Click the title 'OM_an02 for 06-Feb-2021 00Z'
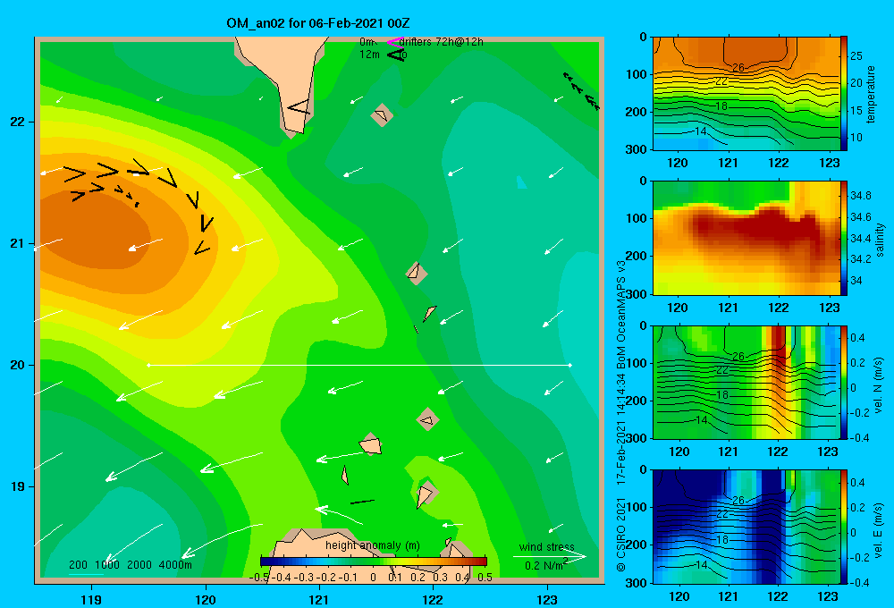 pos(318,23)
